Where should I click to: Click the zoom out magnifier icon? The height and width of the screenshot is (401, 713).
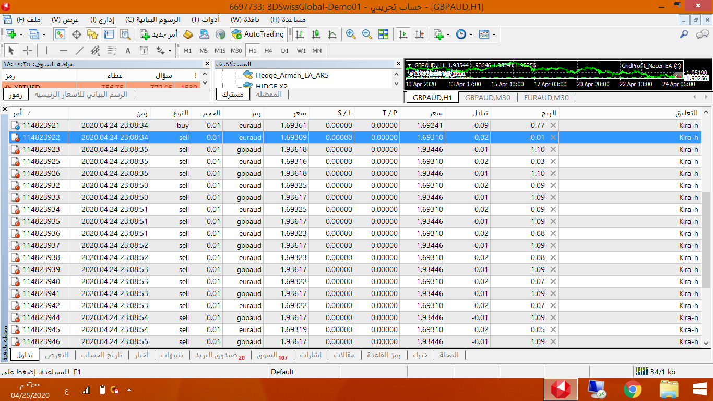pyautogui.click(x=367, y=34)
